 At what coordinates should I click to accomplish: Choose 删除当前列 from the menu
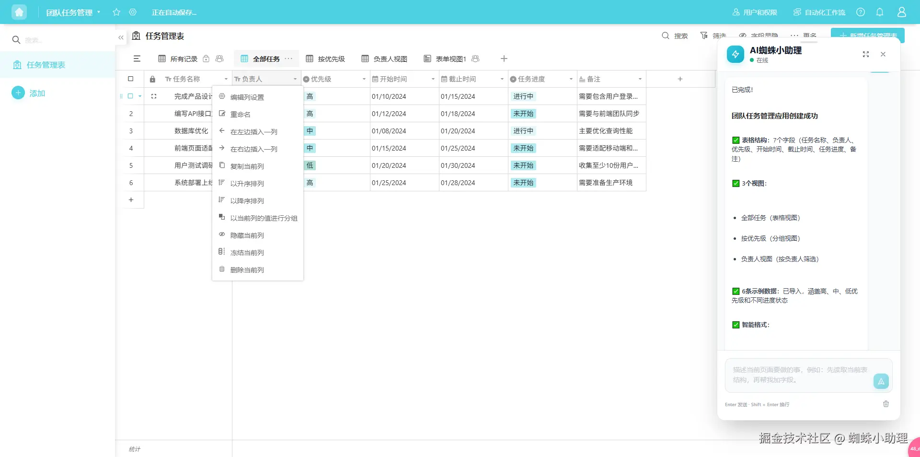click(258, 270)
